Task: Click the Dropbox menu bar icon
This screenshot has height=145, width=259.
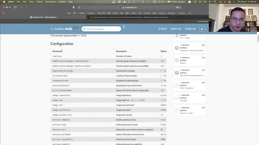Action: (119, 2)
